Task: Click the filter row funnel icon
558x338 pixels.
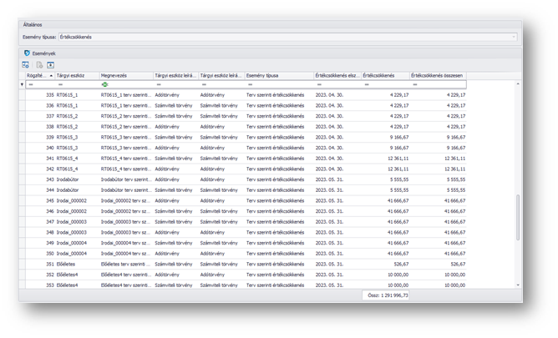Action: click(23, 84)
